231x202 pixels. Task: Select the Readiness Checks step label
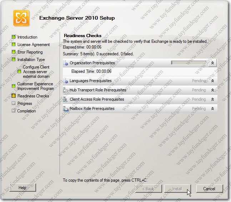[x=33, y=96]
